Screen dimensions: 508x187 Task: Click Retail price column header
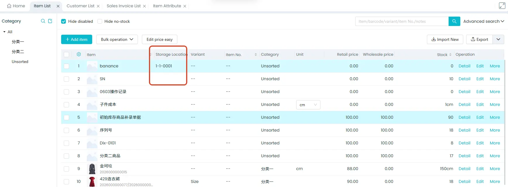tap(347, 54)
